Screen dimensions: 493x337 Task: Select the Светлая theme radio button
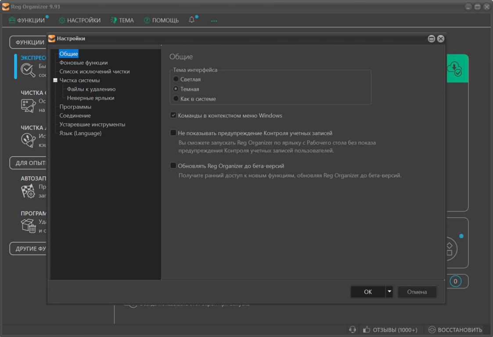click(x=176, y=79)
